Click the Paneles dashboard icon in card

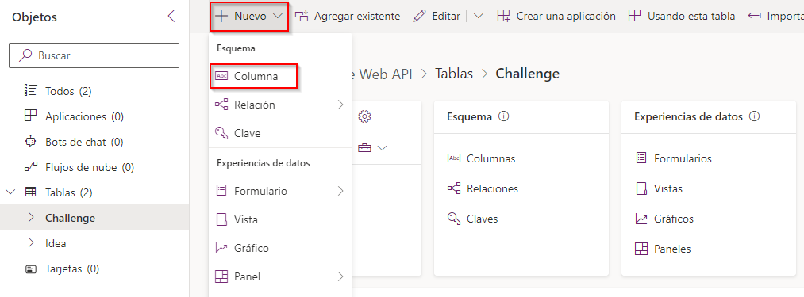(x=641, y=249)
